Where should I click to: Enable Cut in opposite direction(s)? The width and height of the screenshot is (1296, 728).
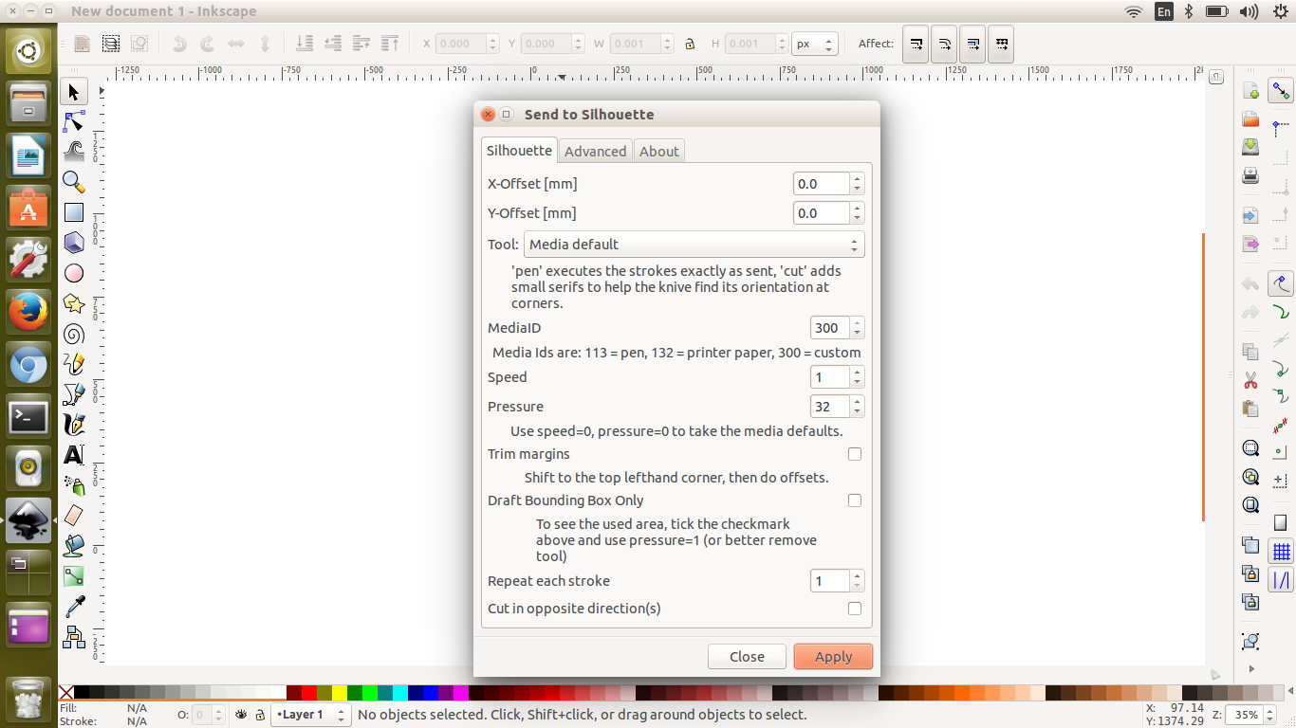(x=854, y=609)
